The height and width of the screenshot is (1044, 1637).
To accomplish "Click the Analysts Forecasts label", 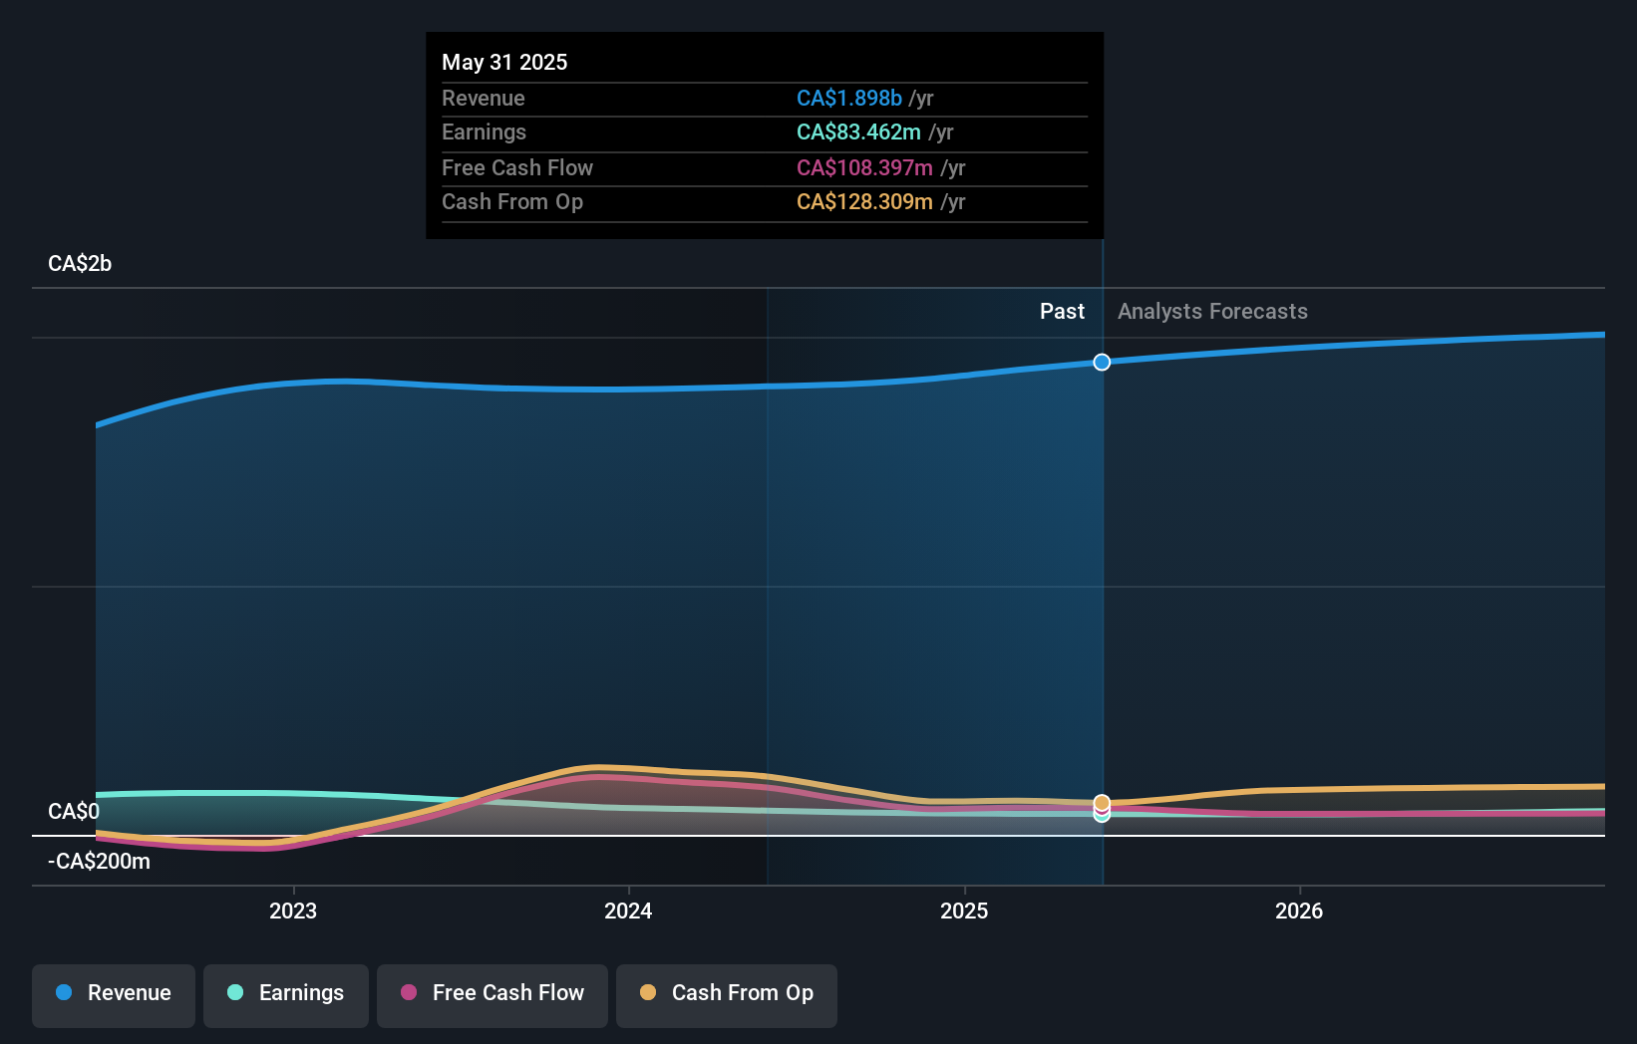I will (1212, 311).
